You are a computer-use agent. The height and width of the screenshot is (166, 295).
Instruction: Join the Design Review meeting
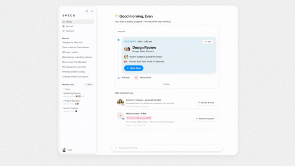click(x=208, y=42)
